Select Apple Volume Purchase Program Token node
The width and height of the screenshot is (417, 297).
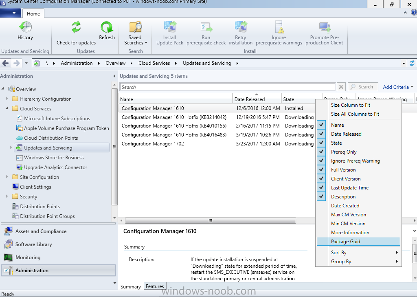point(66,128)
